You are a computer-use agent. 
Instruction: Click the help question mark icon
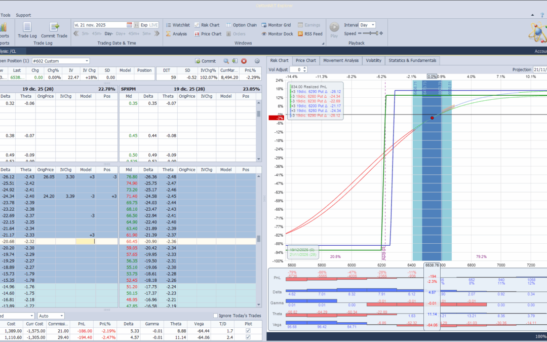[542, 15]
